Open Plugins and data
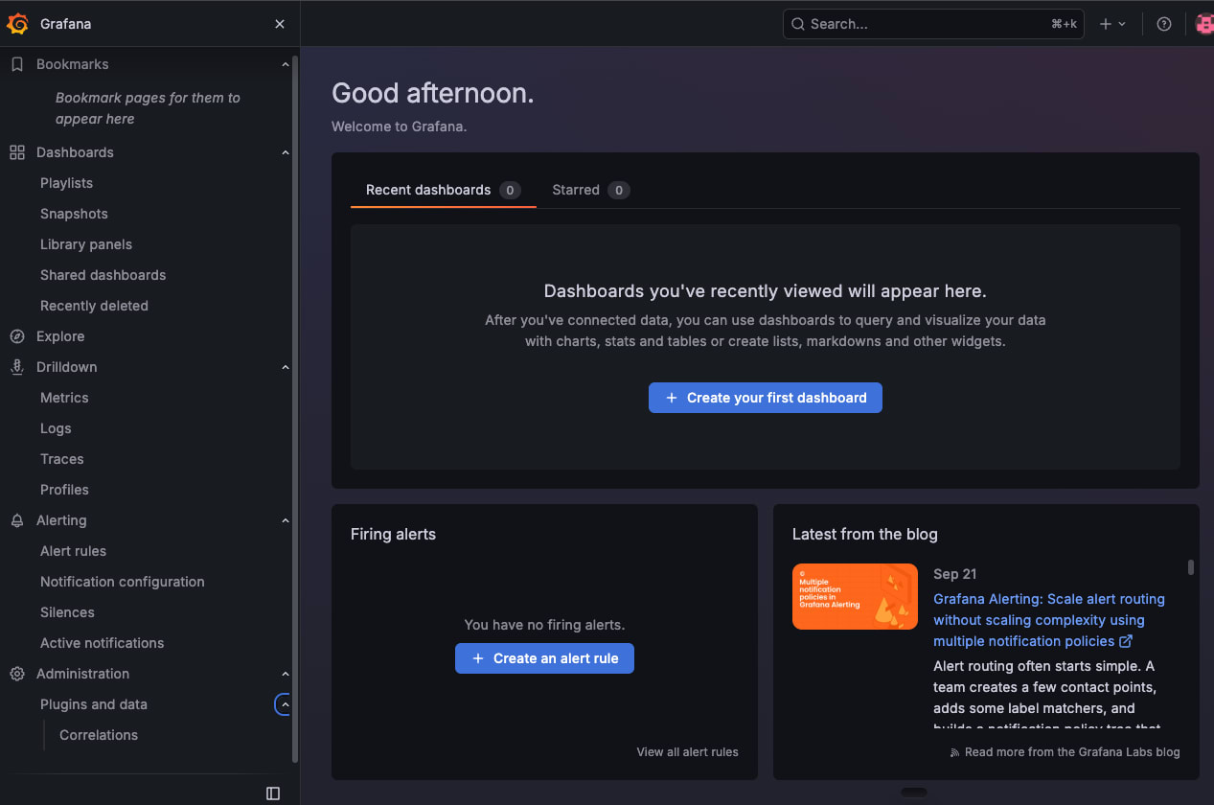The width and height of the screenshot is (1214, 805). (x=94, y=704)
